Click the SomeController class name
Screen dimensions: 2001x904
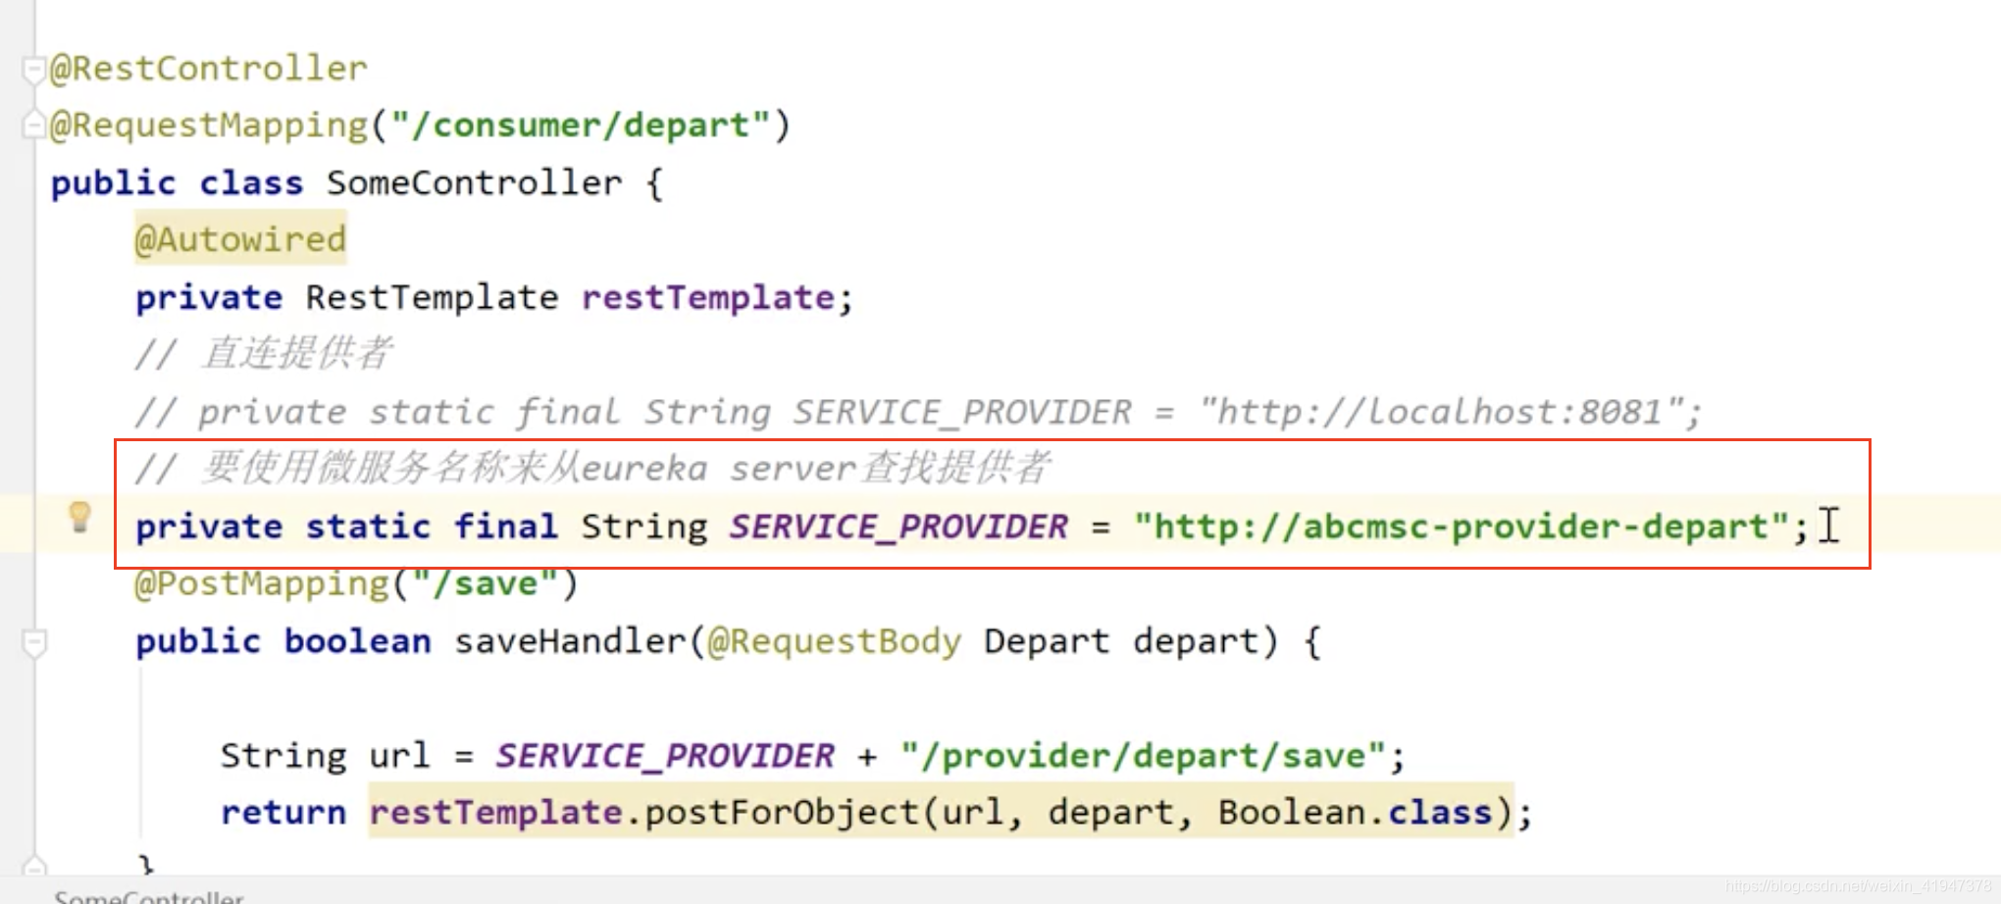pyautogui.click(x=475, y=183)
